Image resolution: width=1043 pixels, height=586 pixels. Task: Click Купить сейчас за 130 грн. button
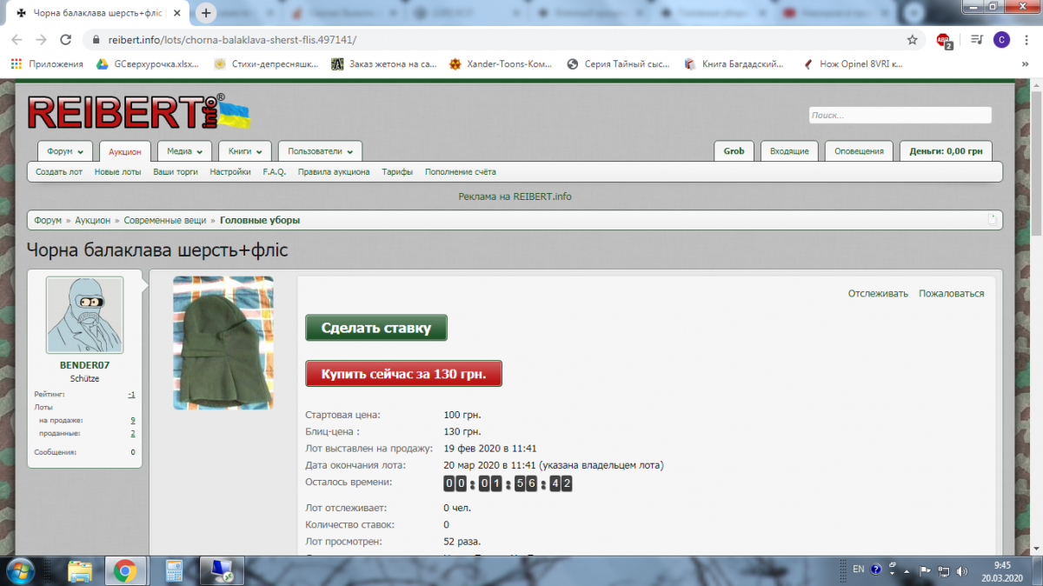click(x=403, y=374)
